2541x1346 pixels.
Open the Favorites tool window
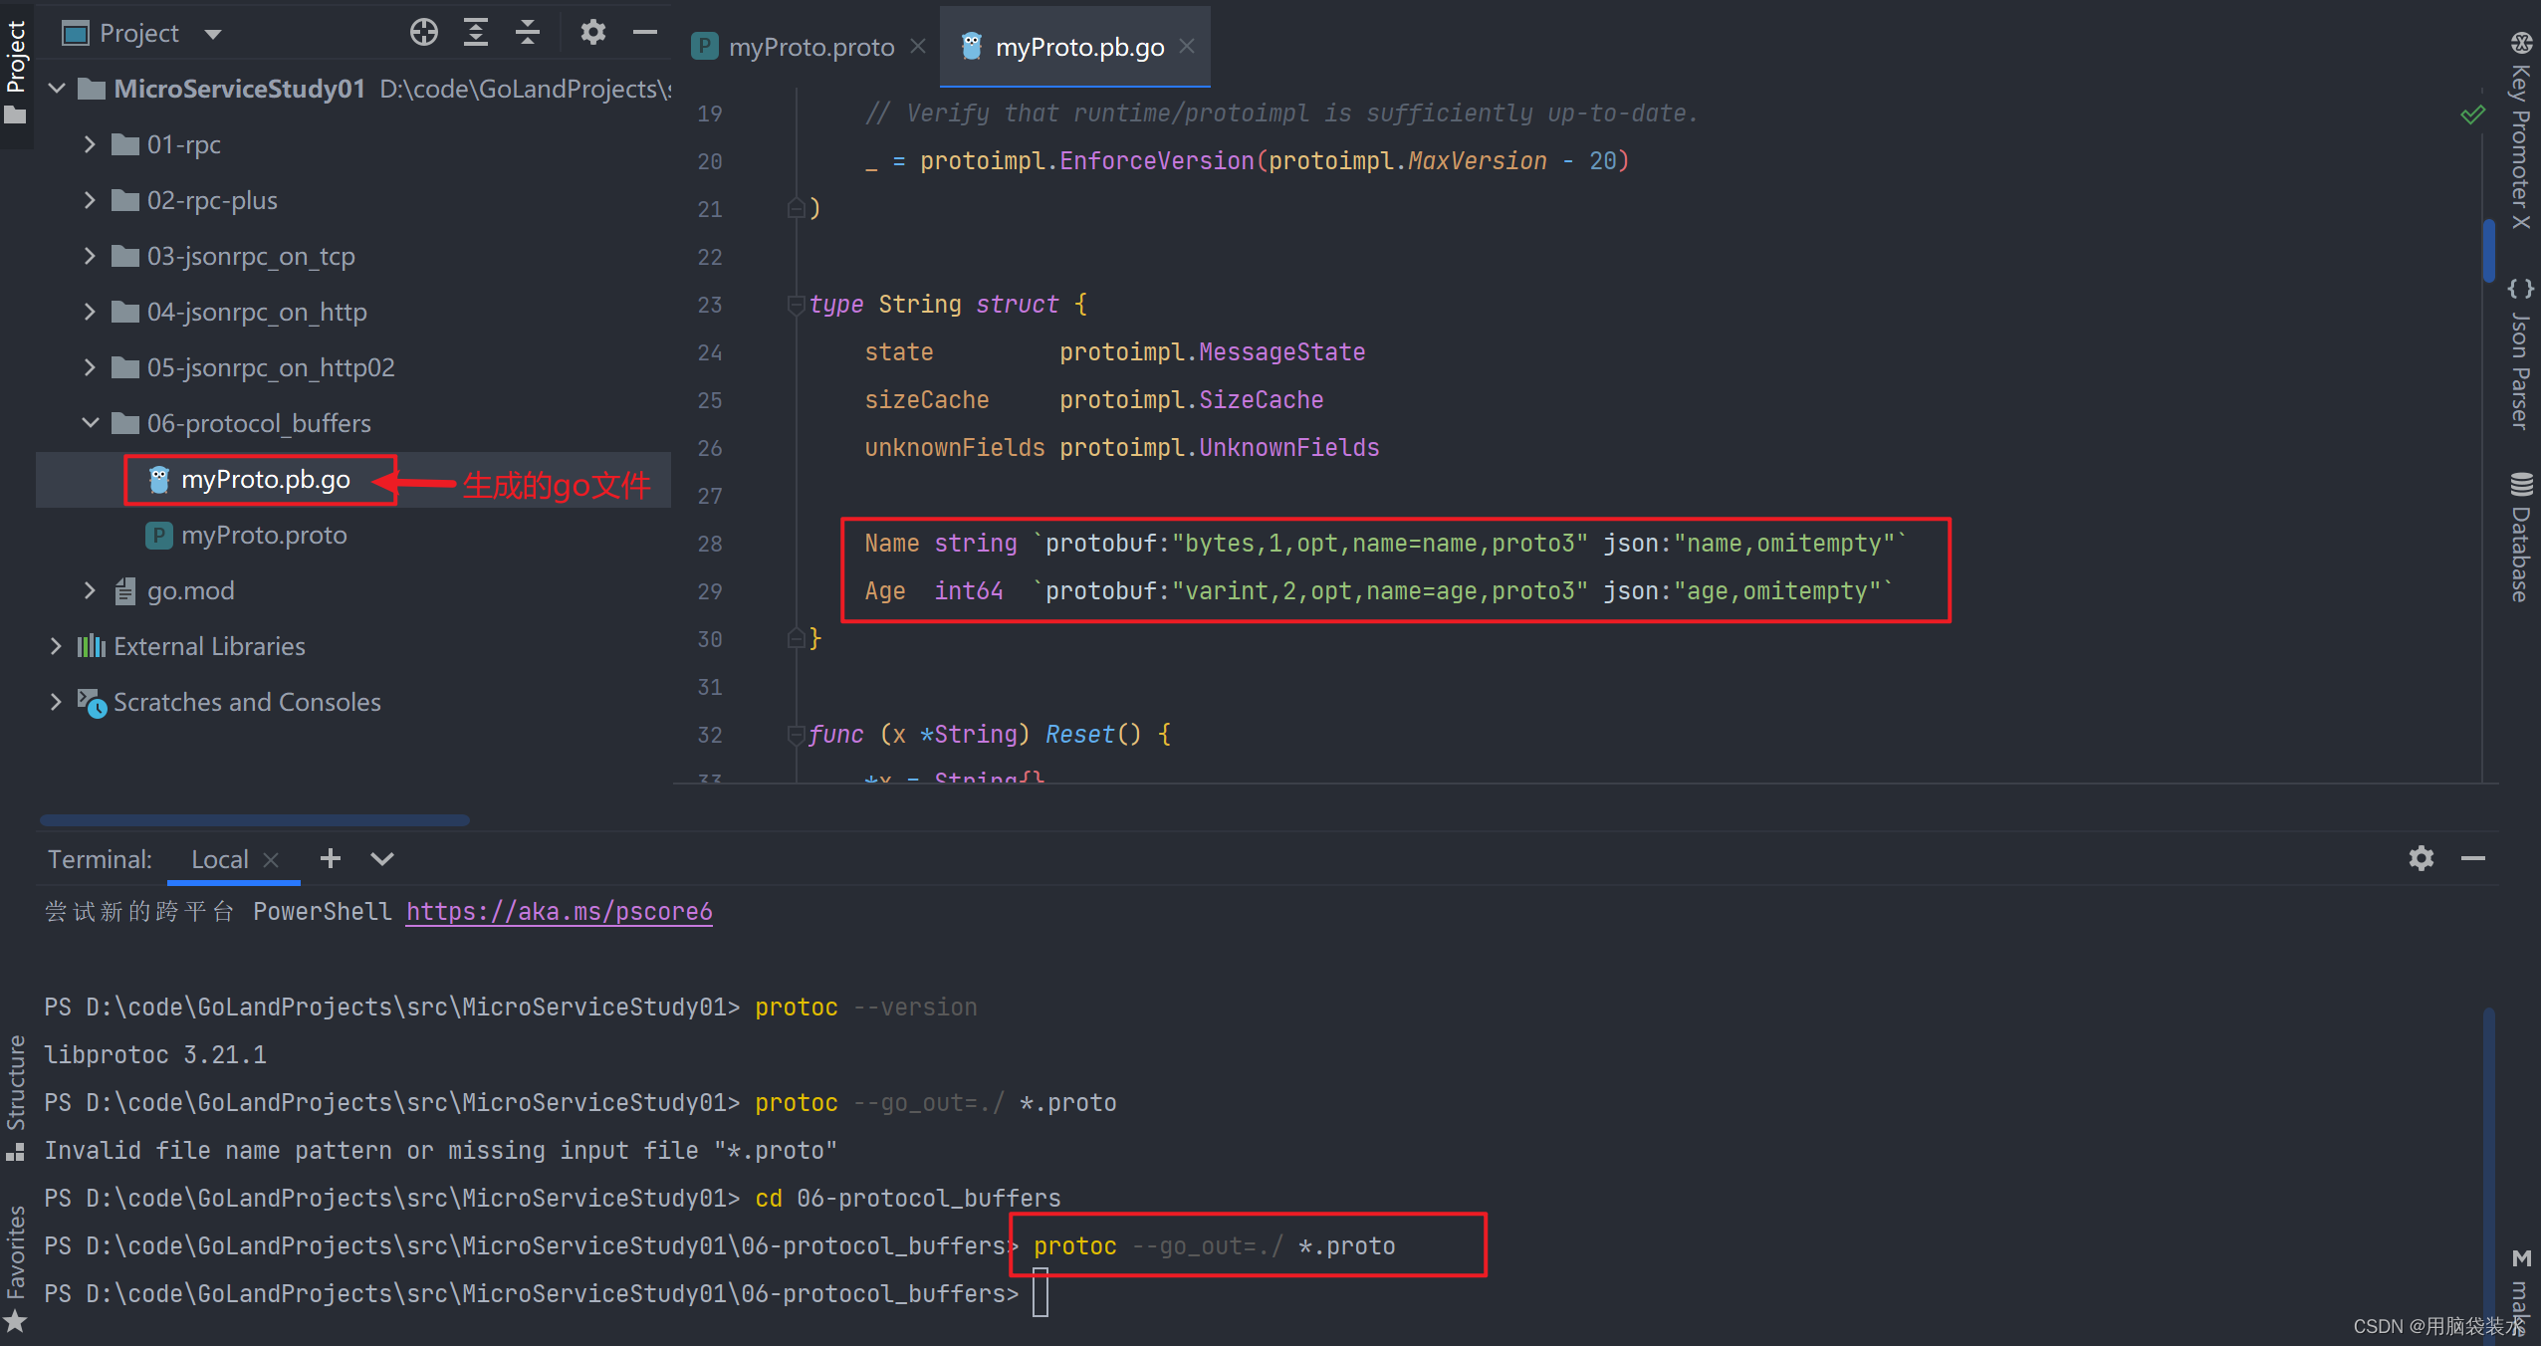(16, 1268)
